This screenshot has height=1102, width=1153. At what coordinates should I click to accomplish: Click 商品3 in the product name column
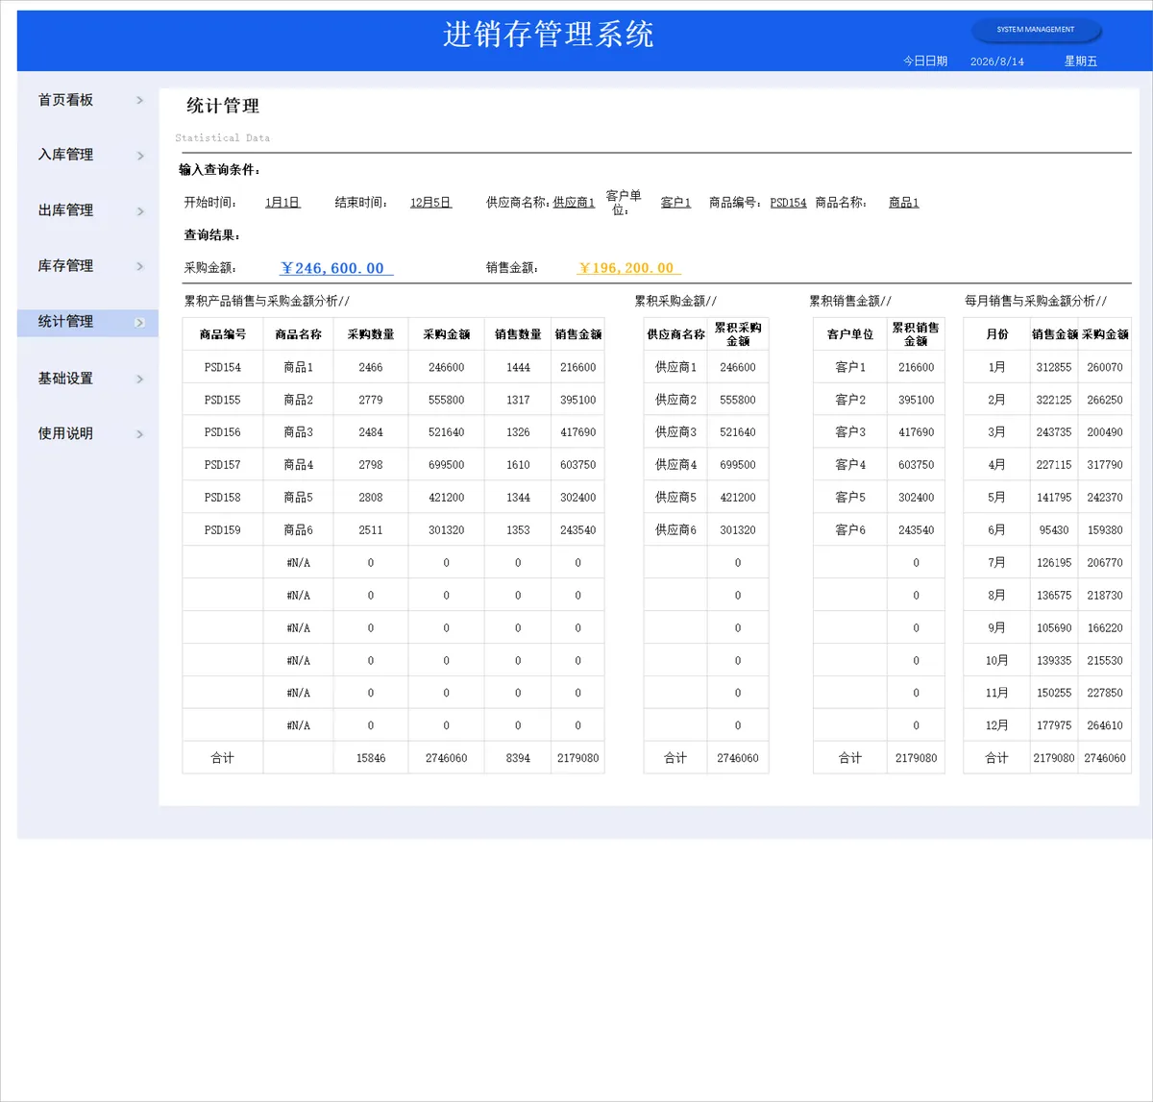(x=298, y=432)
